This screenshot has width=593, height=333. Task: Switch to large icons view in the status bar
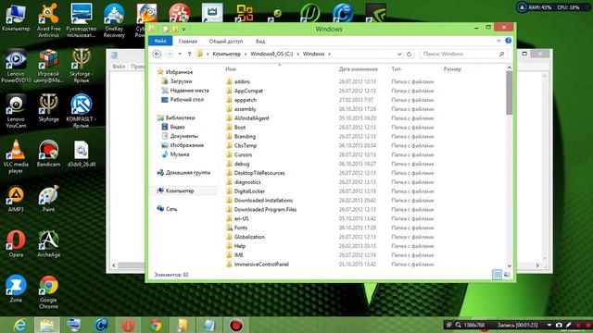pos(507,275)
